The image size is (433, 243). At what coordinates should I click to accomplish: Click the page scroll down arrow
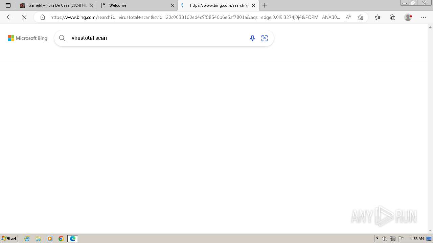(430, 231)
